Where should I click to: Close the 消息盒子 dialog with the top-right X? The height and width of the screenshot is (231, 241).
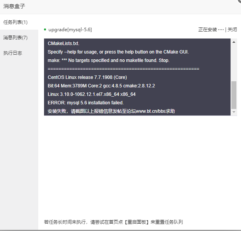[239, 1]
